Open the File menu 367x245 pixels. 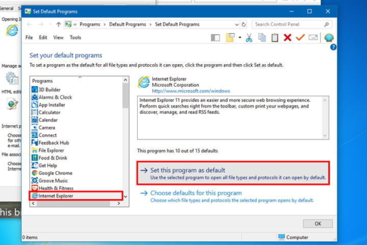29,37
